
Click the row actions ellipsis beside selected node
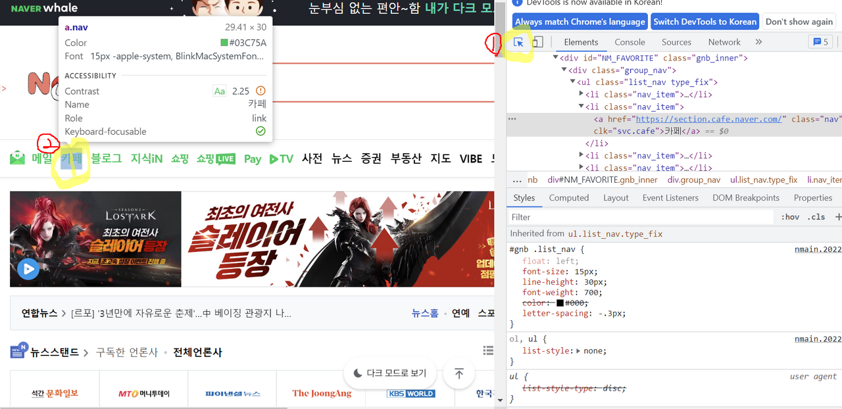click(x=512, y=119)
